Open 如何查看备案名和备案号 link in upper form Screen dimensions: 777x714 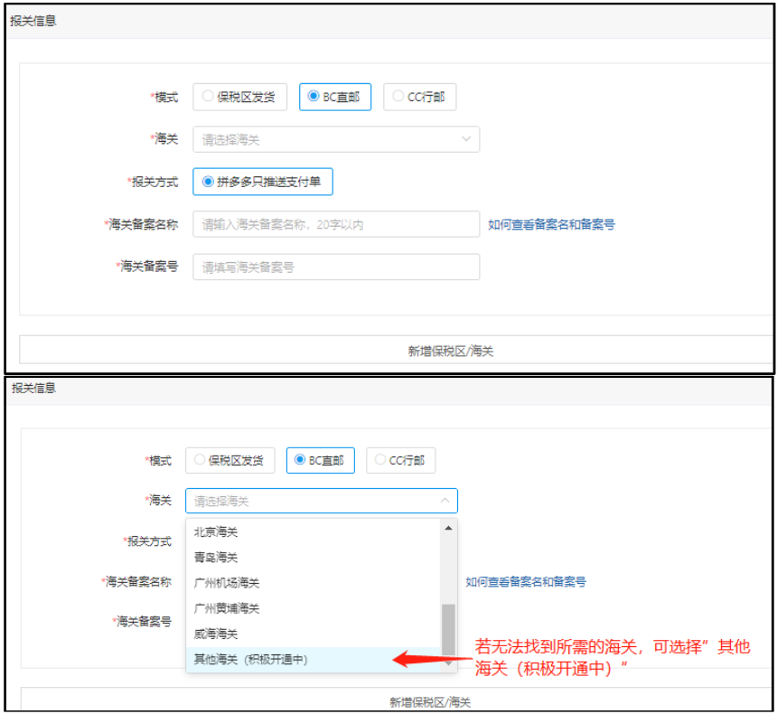pyautogui.click(x=551, y=224)
